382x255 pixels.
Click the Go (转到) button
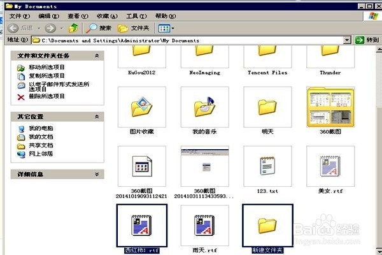coord(367,40)
